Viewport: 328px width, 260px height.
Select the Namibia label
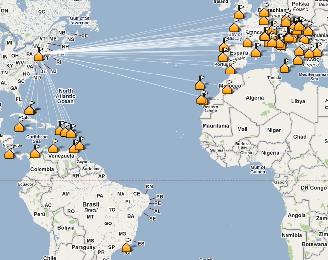291,235
